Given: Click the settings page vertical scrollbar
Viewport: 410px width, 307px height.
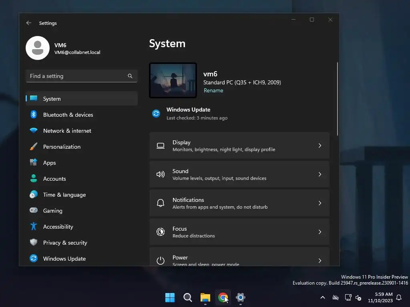Looking at the screenshot, I should [x=337, y=99].
